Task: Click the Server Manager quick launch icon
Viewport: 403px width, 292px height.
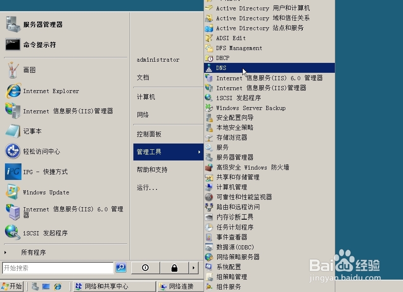Action: point(35,286)
